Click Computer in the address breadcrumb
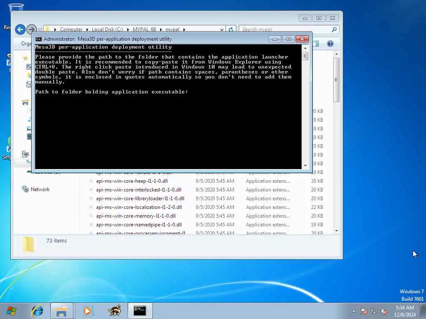Image resolution: width=426 pixels, height=319 pixels. (x=71, y=29)
